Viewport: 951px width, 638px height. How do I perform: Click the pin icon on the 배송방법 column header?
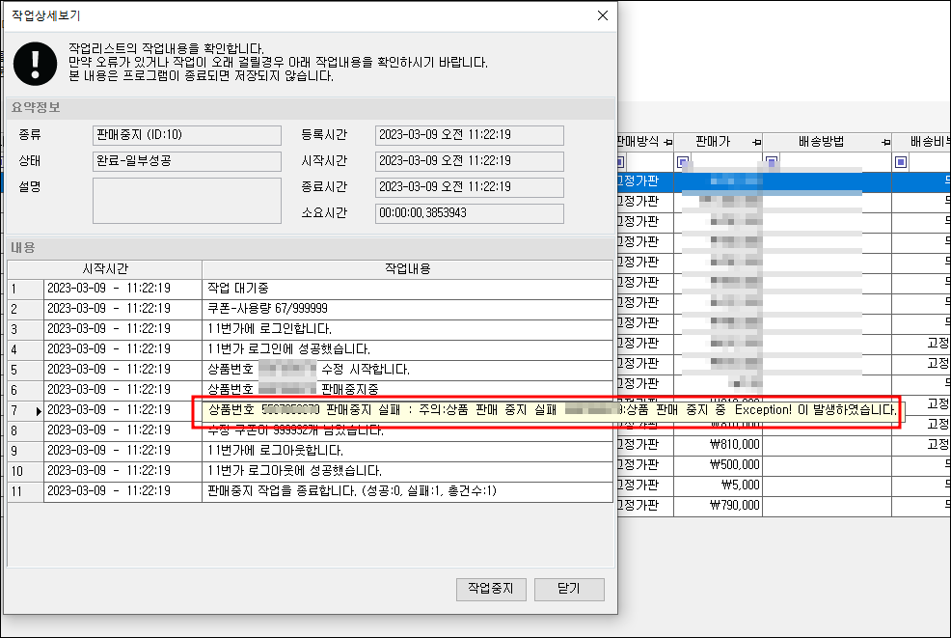coord(885,142)
